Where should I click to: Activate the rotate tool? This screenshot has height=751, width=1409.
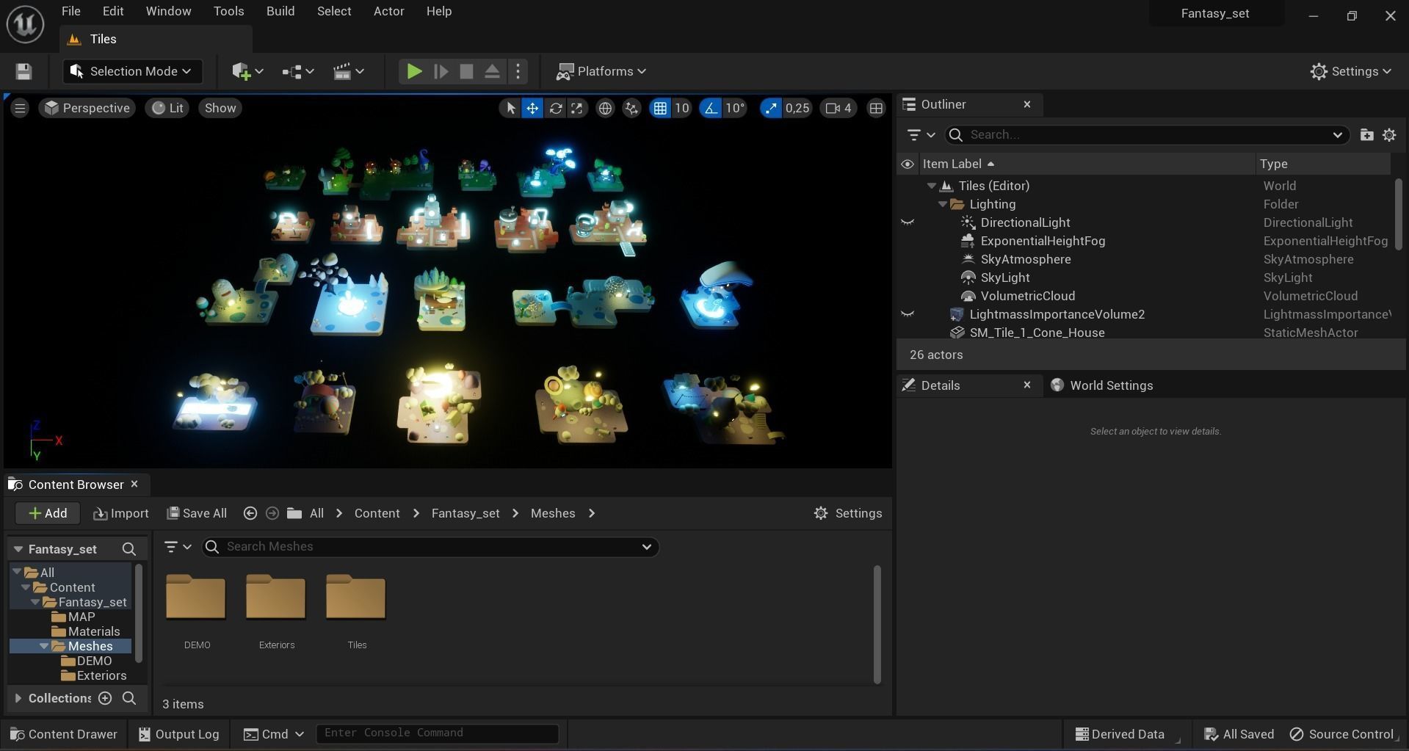[x=556, y=109]
